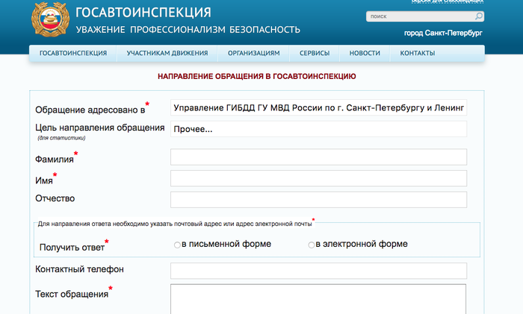This screenshot has width=523, height=314.
Task: Click into the Имя text field
Action: tap(318, 178)
